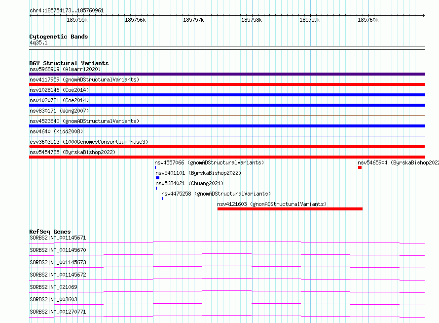Click the small red nsv5465904 variant block
This screenshot has height=323, width=439.
click(x=360, y=167)
